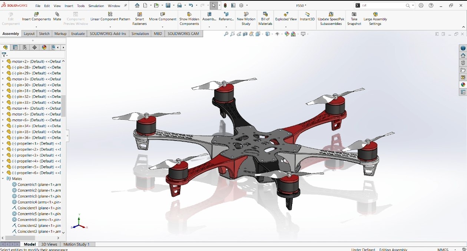Switch to the 3D Views bottom tab
This screenshot has height=251, width=467.
49,244
